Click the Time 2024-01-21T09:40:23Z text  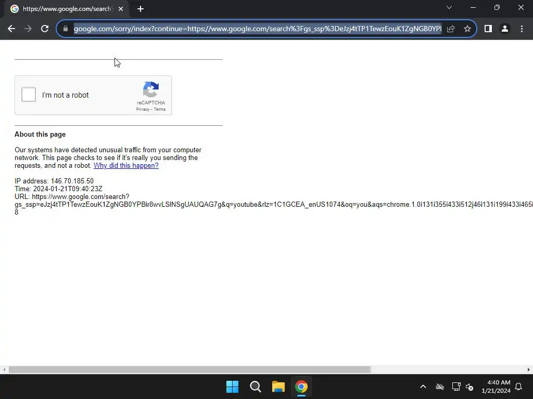point(58,189)
